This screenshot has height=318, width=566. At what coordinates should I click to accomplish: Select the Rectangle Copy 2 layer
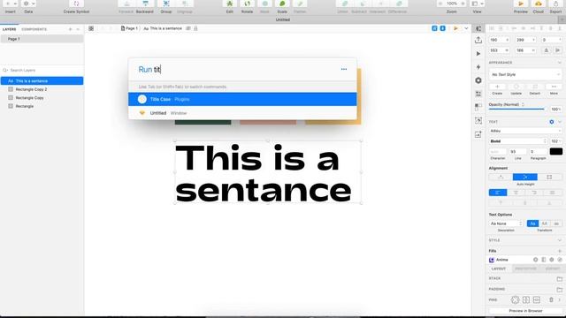(x=42, y=89)
